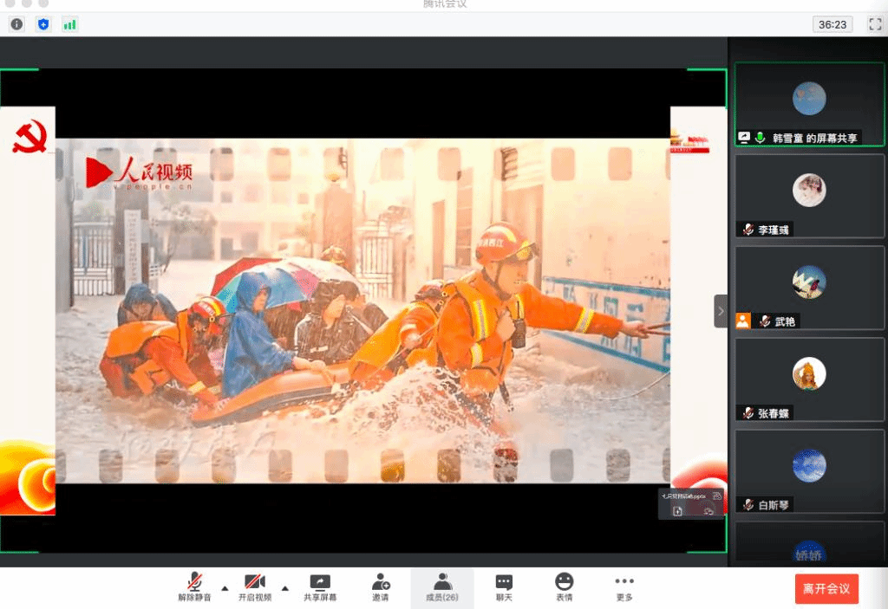Select participant 李瑾彧 video tile

click(x=809, y=196)
